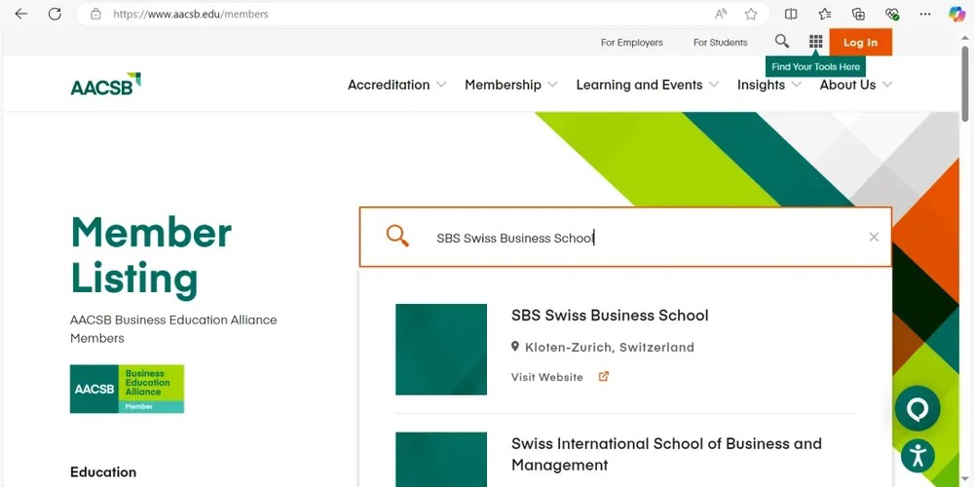This screenshot has width=974, height=487.
Task: Open the Membership menu
Action: pos(504,85)
